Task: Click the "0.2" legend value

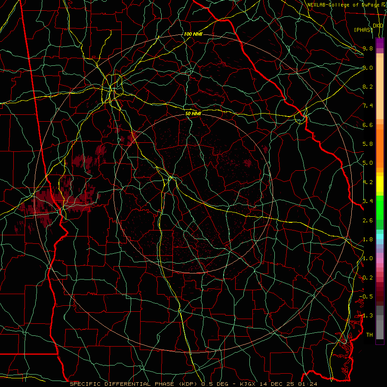Action: pos(368,278)
